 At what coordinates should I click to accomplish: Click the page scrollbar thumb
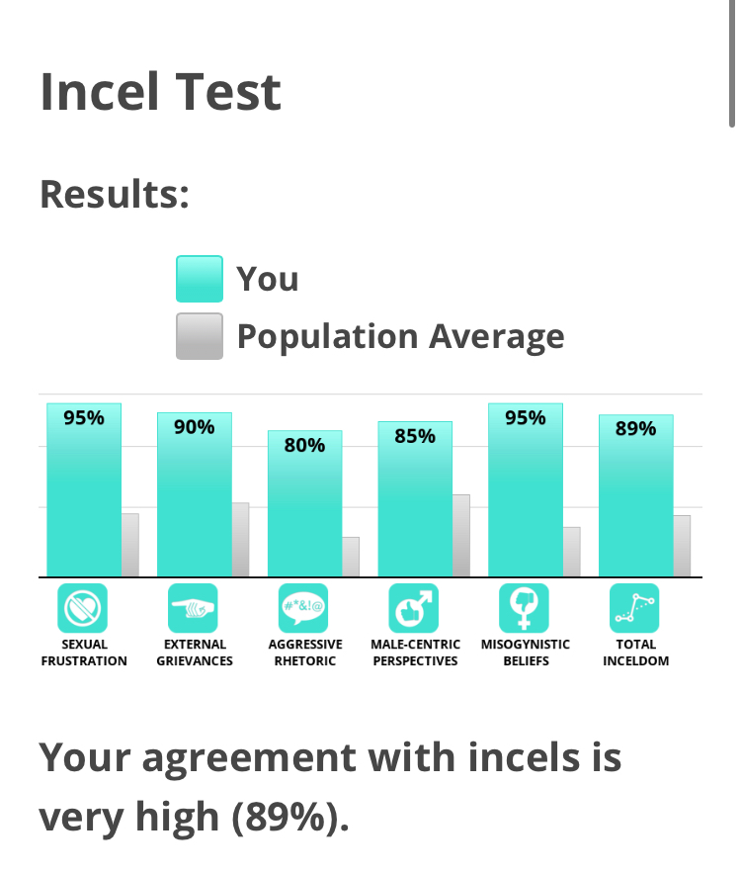click(x=732, y=63)
